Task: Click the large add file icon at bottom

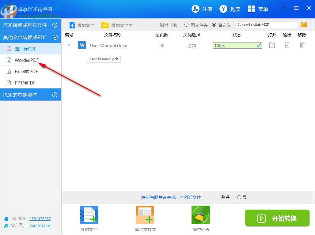Action: [89, 215]
